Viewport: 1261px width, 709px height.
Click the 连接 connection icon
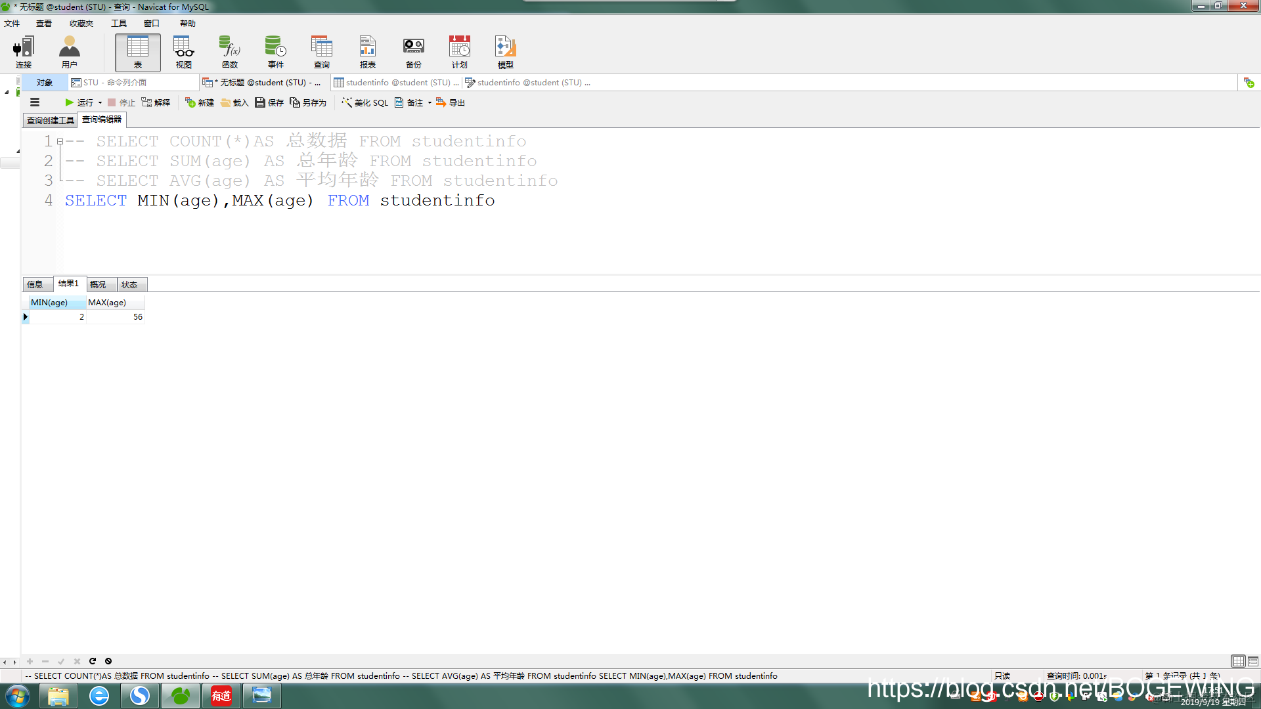(x=24, y=53)
